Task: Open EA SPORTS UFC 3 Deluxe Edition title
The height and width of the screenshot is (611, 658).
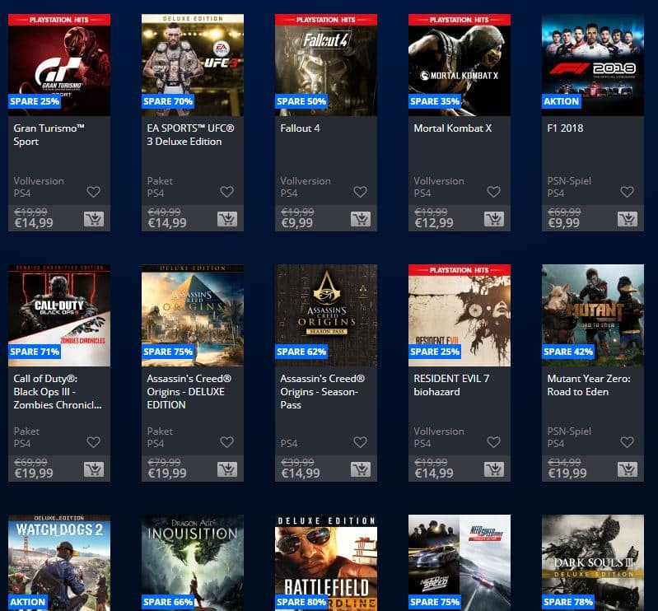Action: (x=190, y=135)
